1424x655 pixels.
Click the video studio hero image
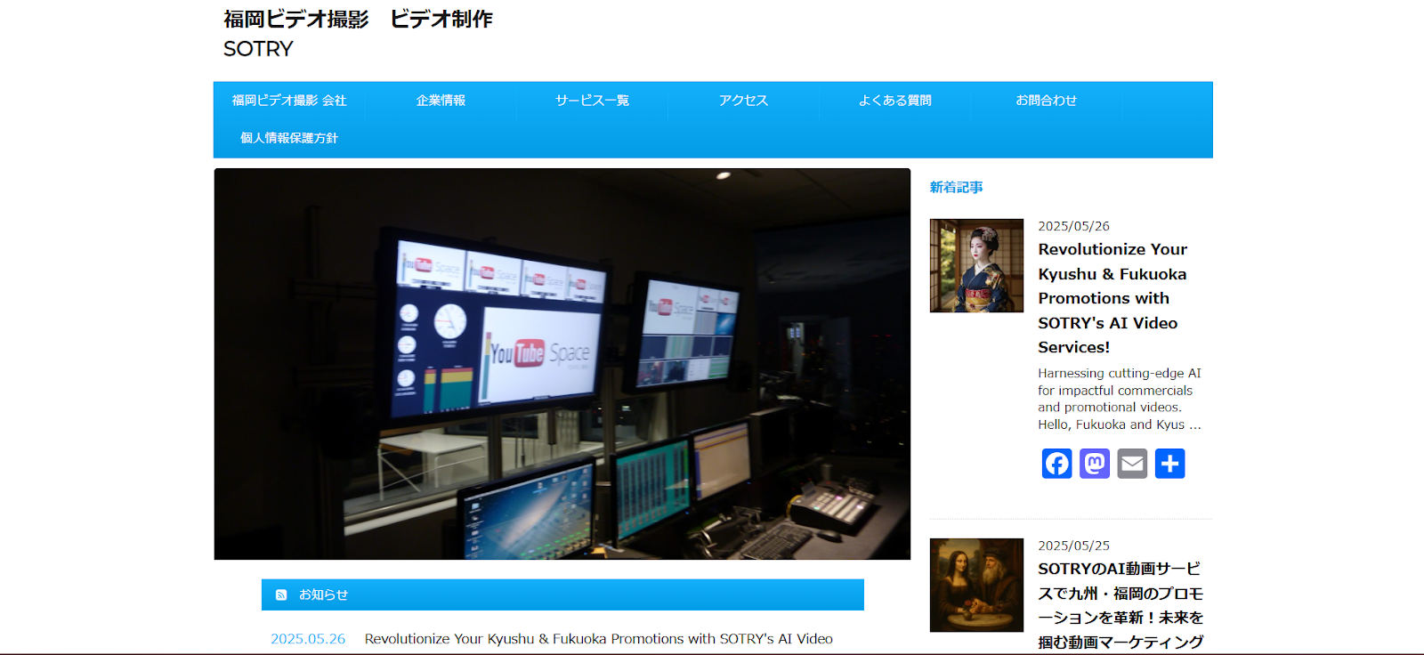pyautogui.click(x=562, y=364)
